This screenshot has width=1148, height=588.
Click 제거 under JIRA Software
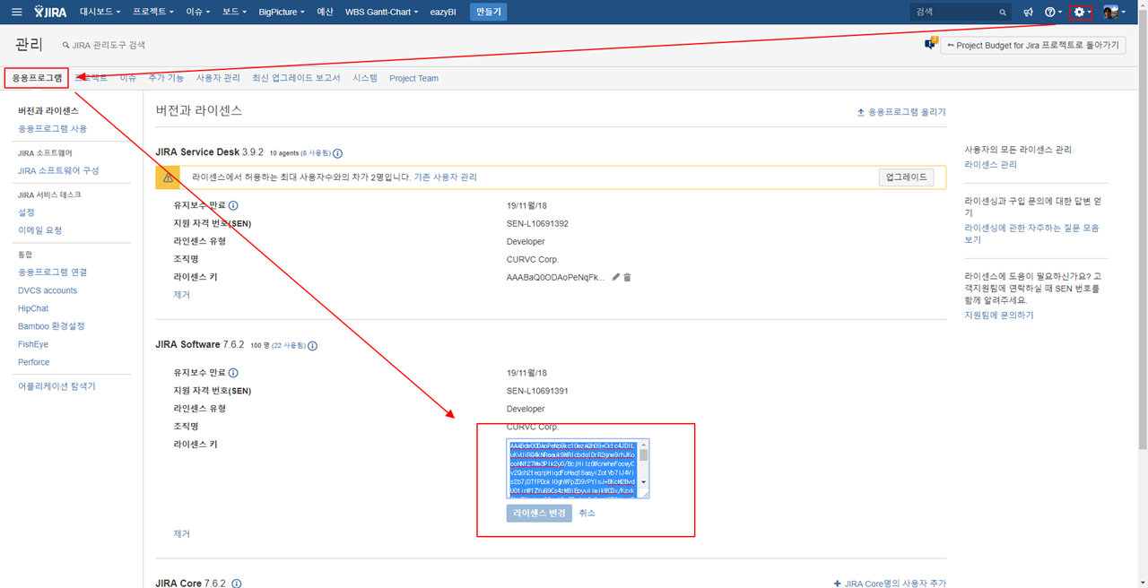pyautogui.click(x=182, y=533)
